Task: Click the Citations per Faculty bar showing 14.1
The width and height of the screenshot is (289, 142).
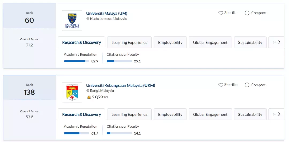Action: pyautogui.click(x=119, y=133)
